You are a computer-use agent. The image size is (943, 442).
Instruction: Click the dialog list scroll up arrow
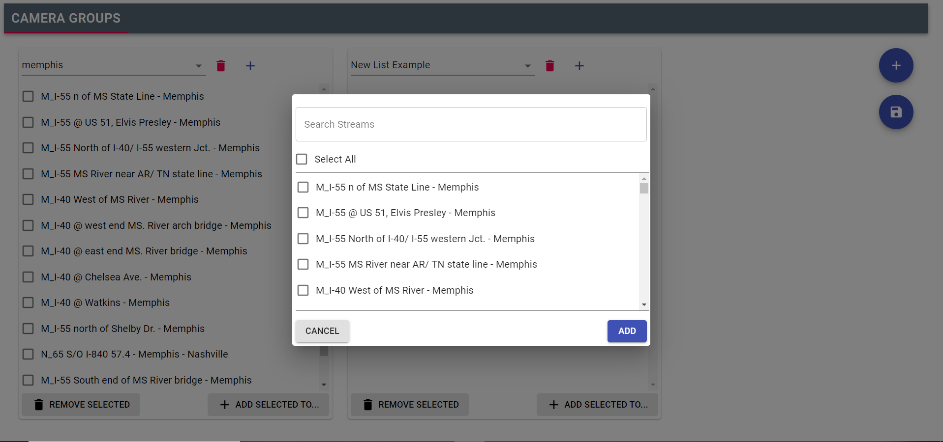point(644,178)
